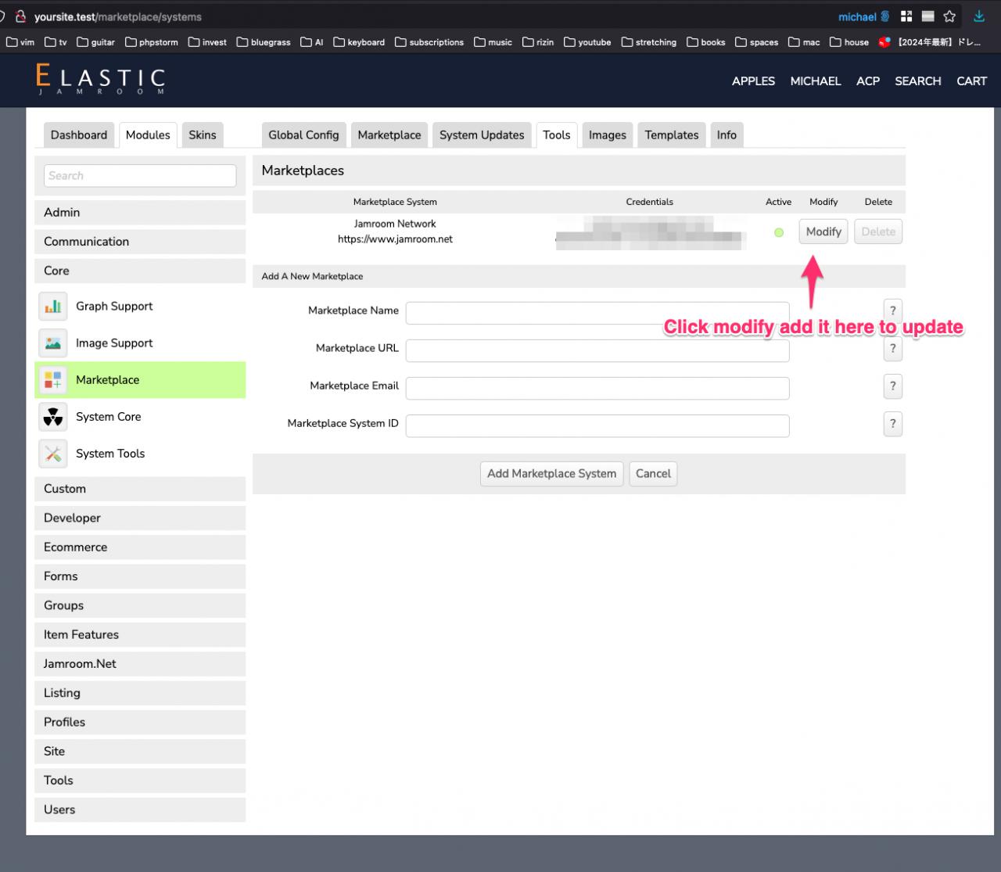Image resolution: width=1001 pixels, height=872 pixels.
Task: Click the module Search field
Action: pyautogui.click(x=140, y=176)
